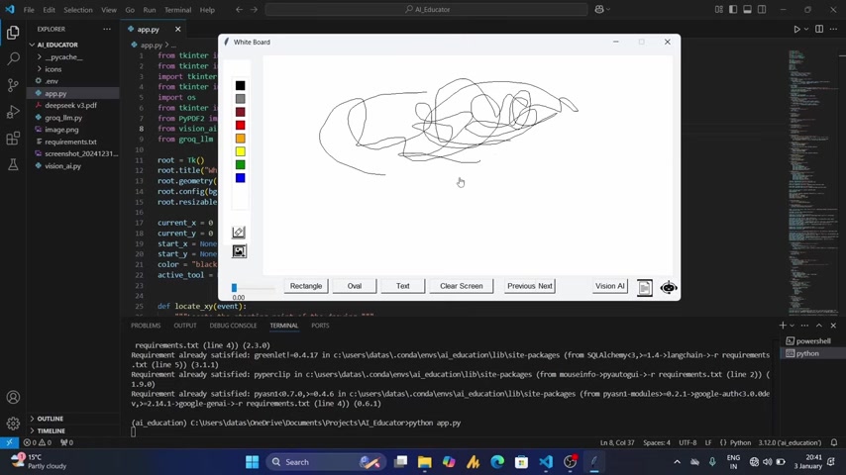Open the Terminal menu
The image size is (846, 475).
pyautogui.click(x=177, y=10)
